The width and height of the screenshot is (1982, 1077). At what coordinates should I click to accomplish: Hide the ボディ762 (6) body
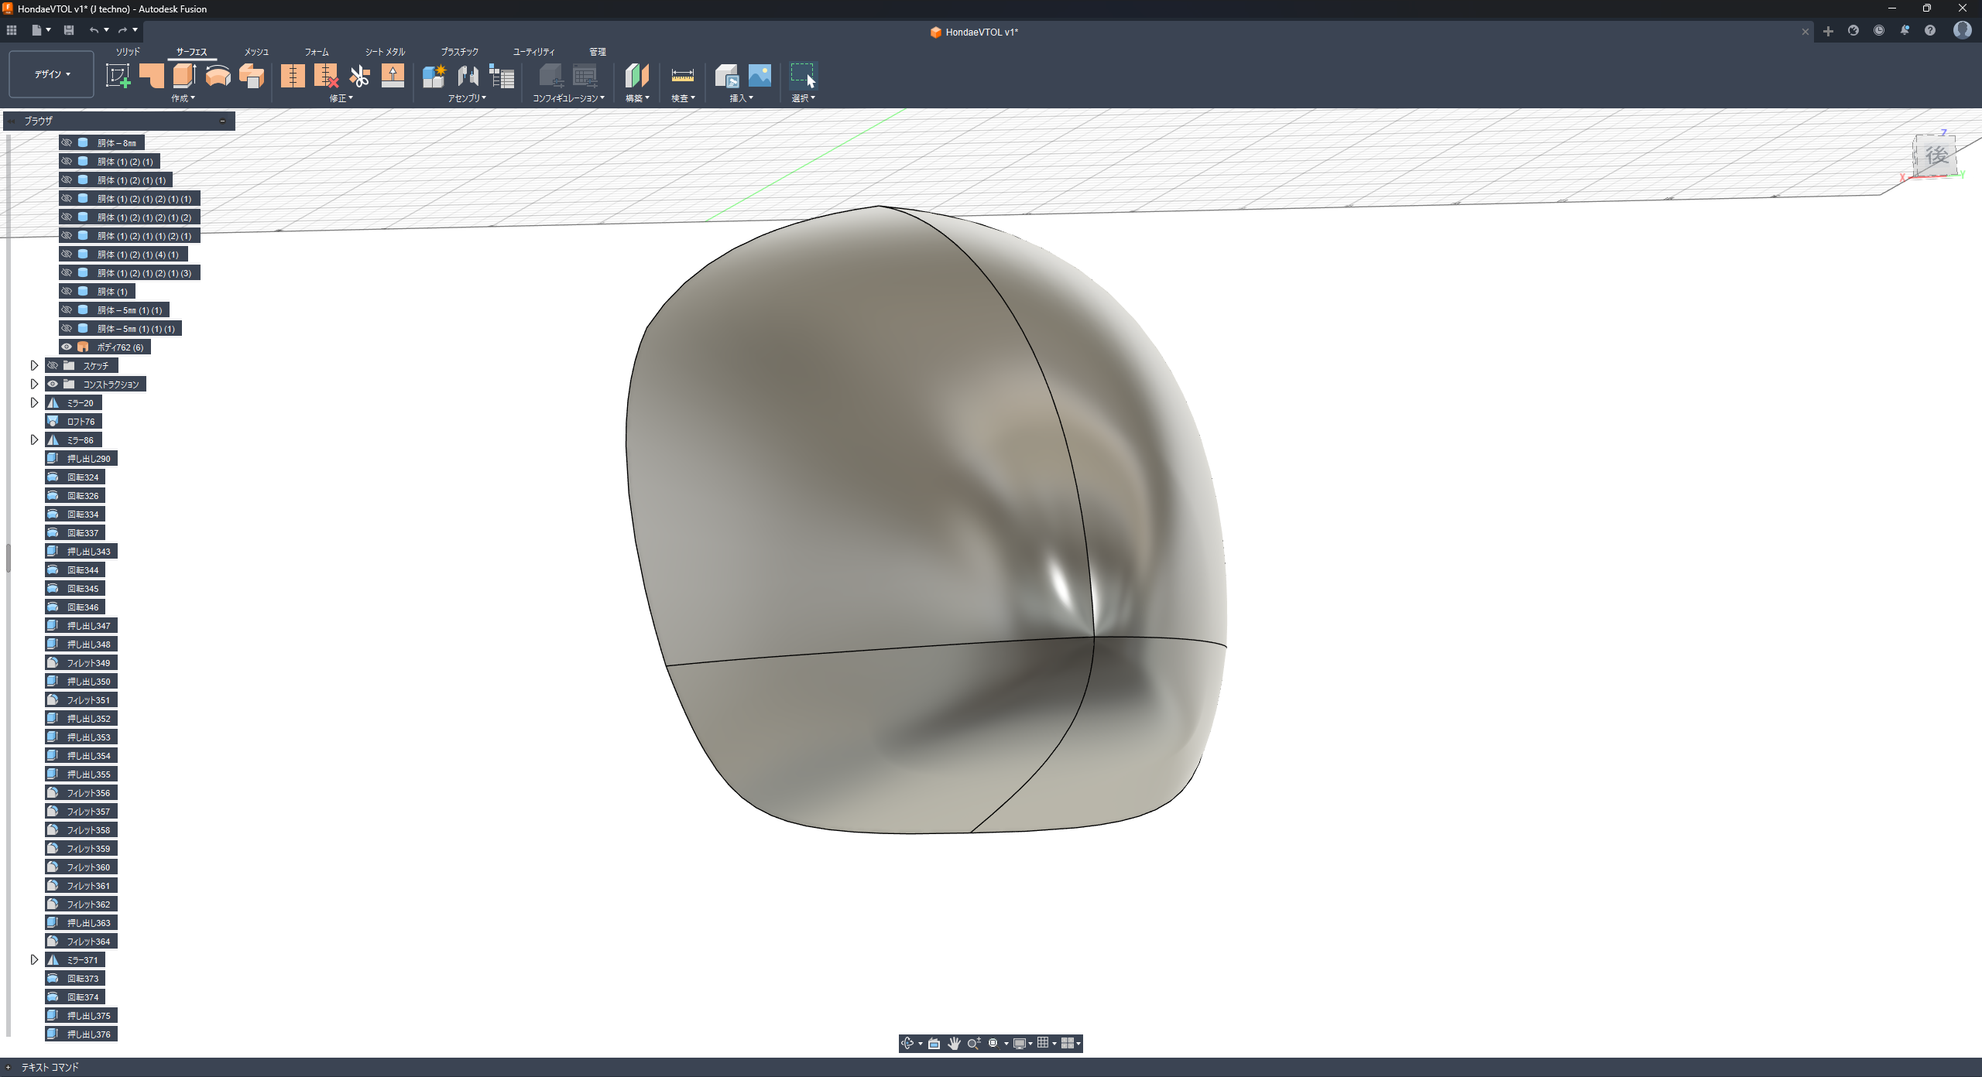tap(67, 347)
